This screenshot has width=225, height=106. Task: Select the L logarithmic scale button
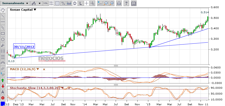[81, 3]
